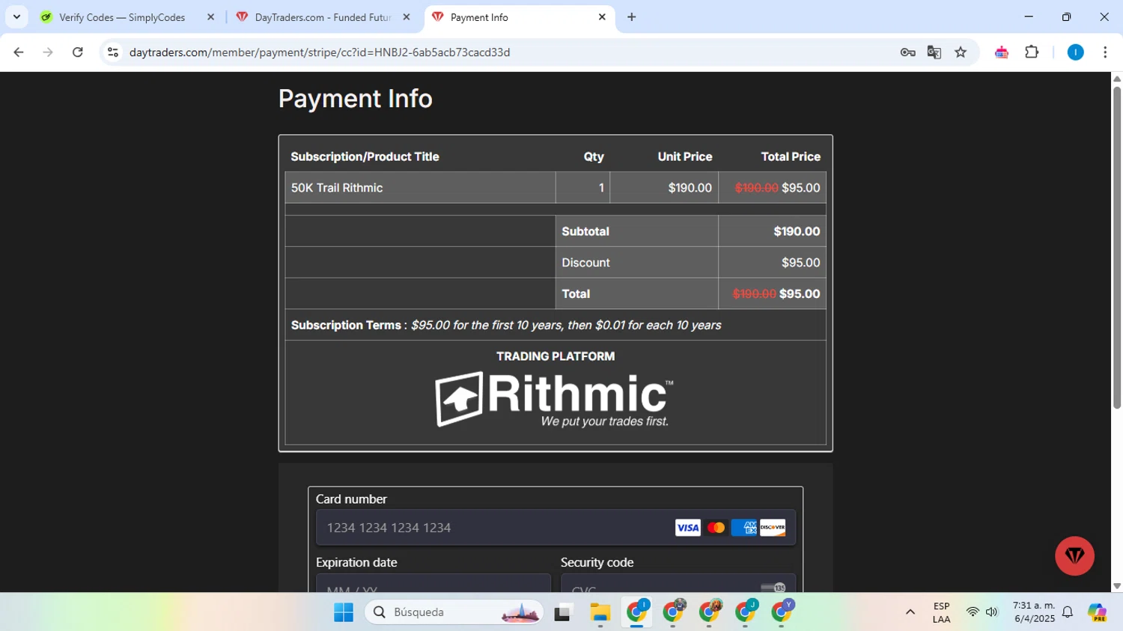Go forward to next page
This screenshot has width=1123, height=631.
[48, 52]
